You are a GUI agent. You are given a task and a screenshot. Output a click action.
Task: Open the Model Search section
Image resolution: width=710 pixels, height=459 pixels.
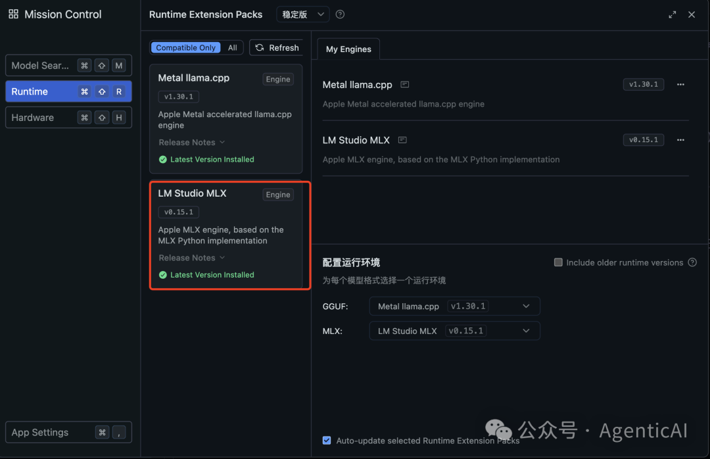point(69,66)
